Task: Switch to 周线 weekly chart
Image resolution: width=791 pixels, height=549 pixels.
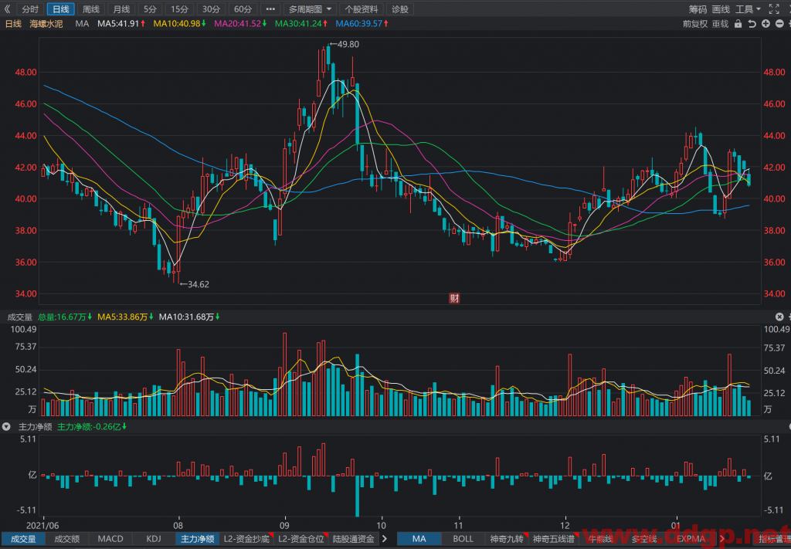Action: click(x=91, y=9)
